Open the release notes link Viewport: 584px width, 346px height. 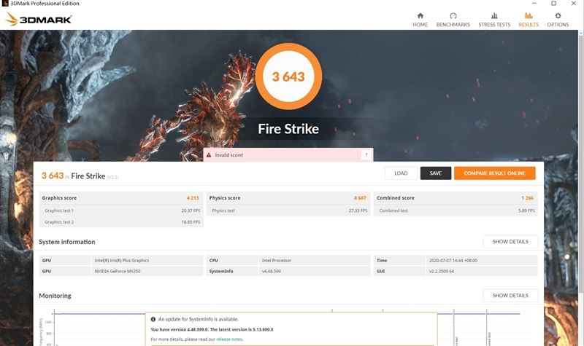pos(229,339)
